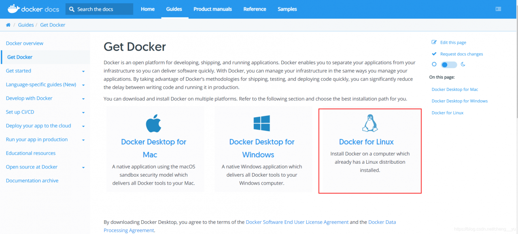Expand Deploy your app to the cloud arrow
Image resolution: width=518 pixels, height=234 pixels.
(83, 126)
